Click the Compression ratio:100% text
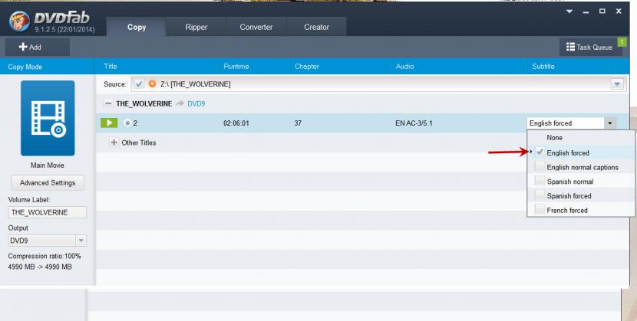The image size is (637, 321). [45, 256]
